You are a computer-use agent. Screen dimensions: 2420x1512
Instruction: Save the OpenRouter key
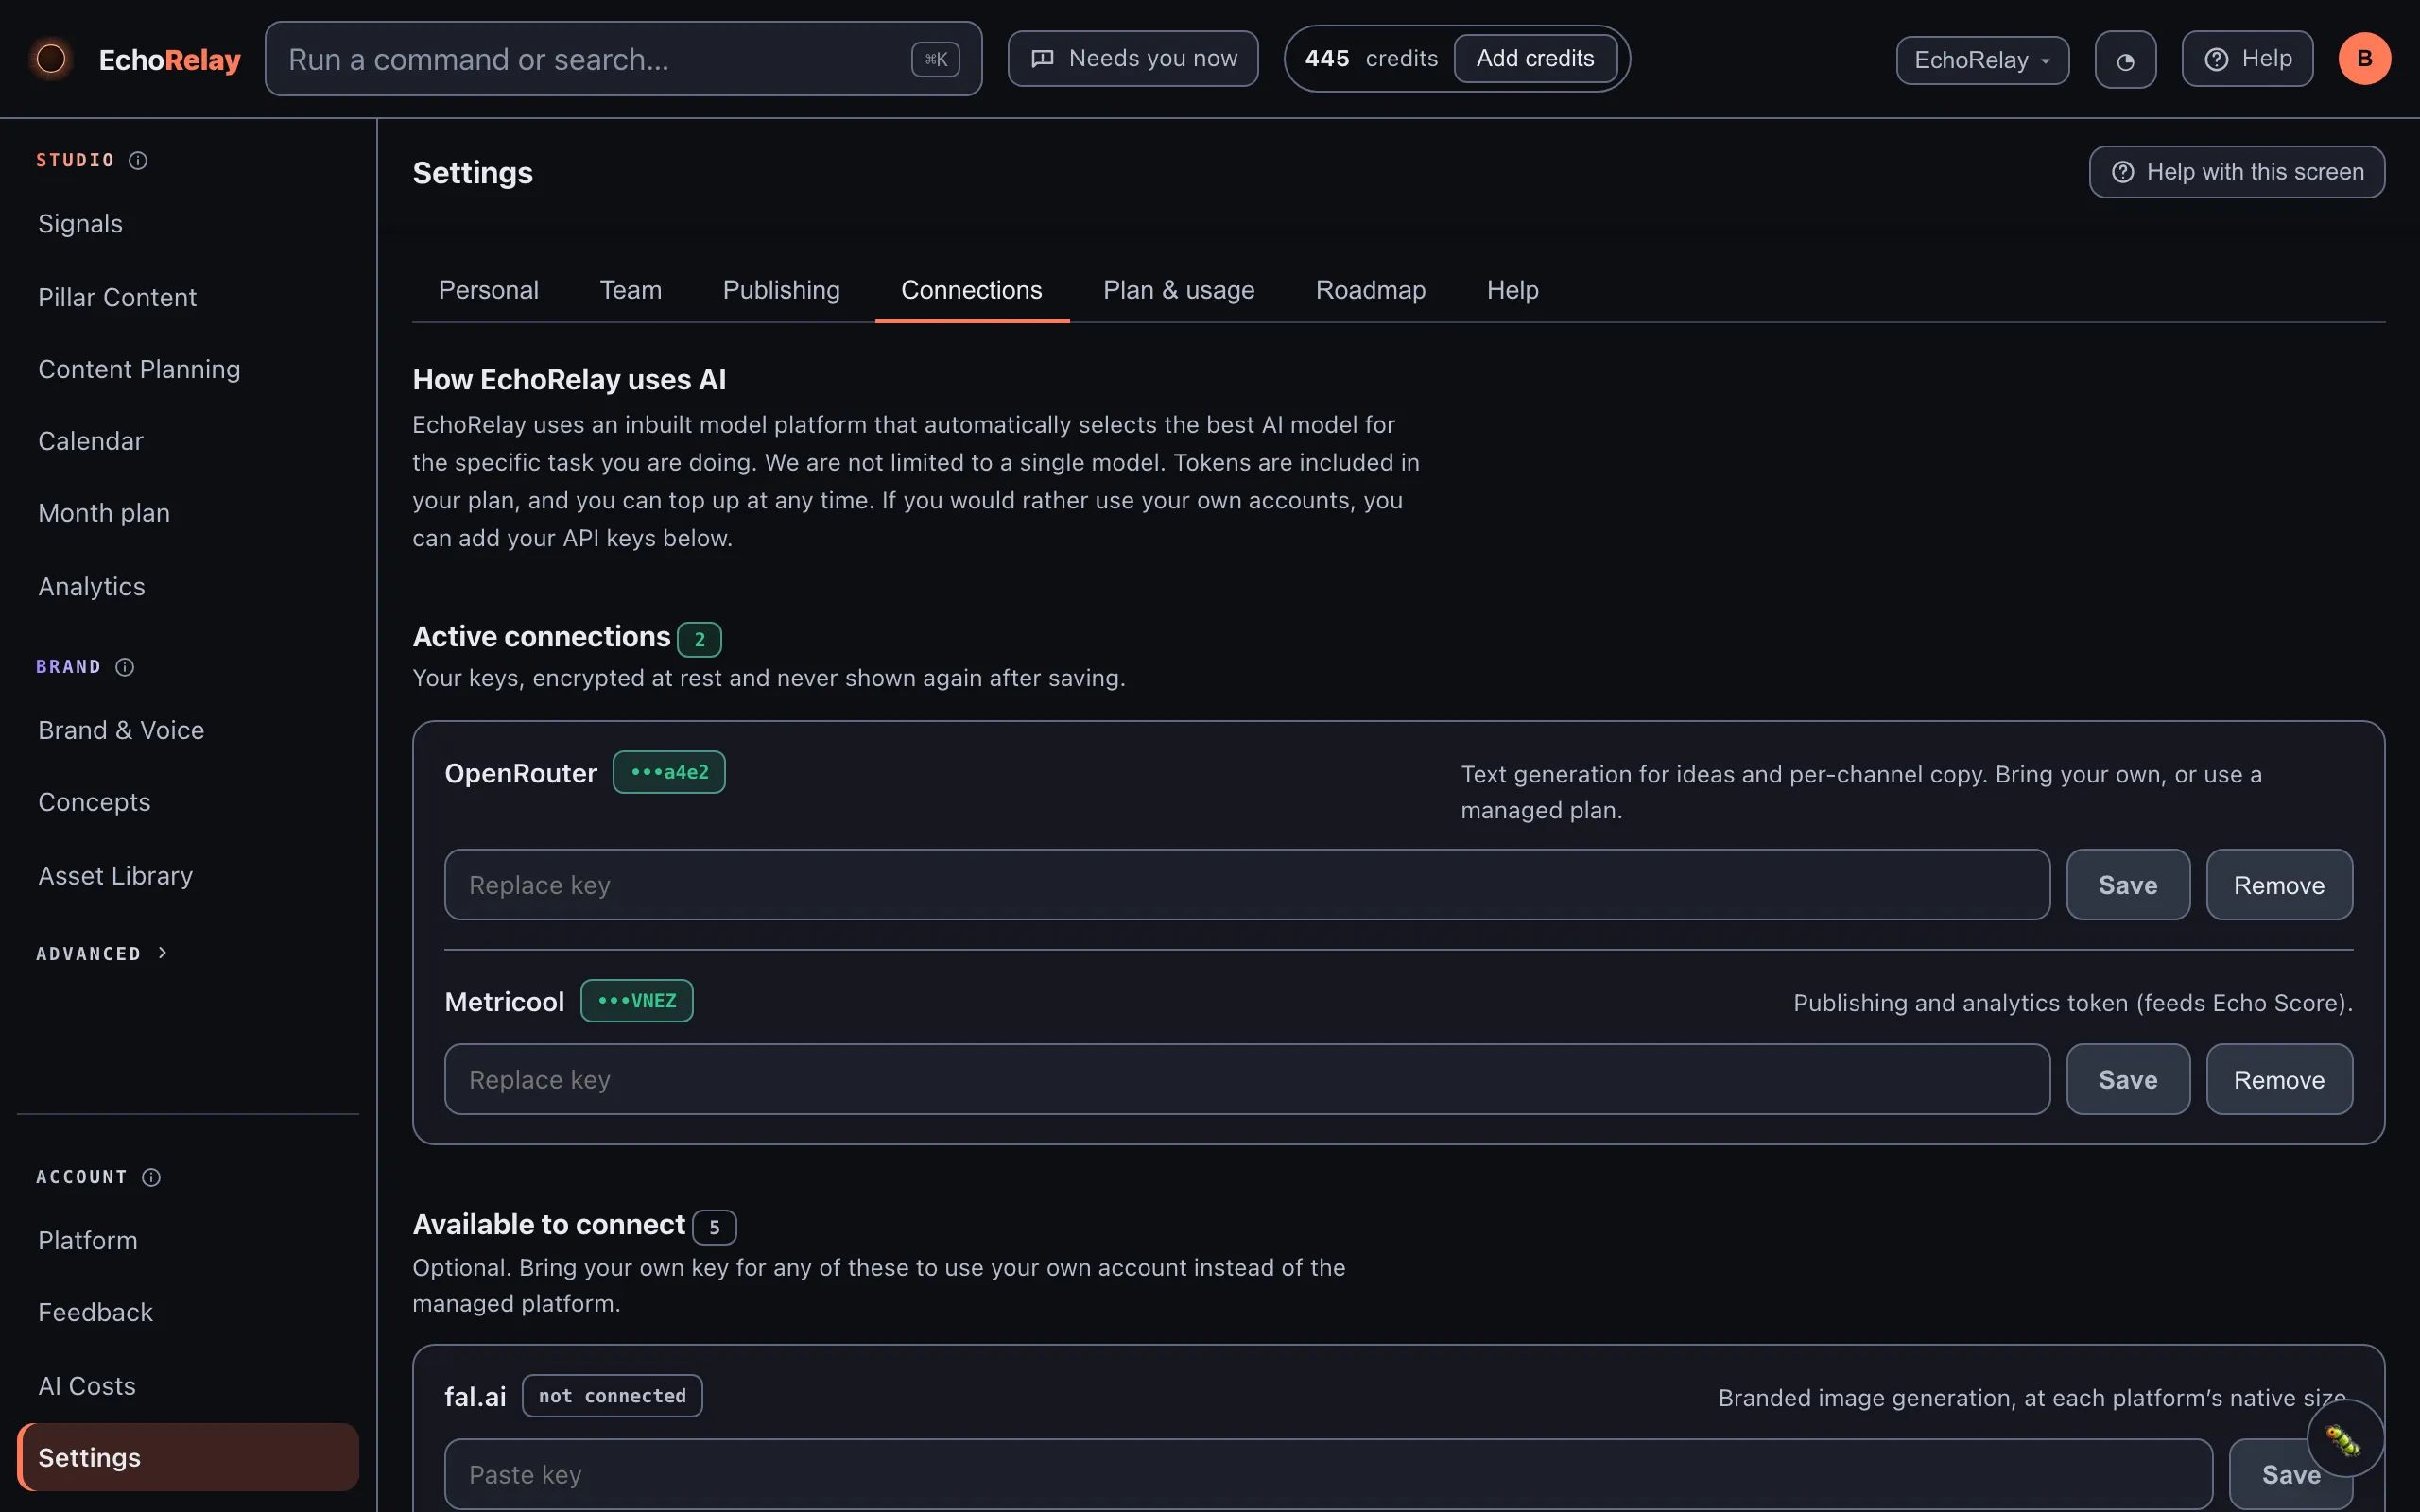tap(2128, 885)
